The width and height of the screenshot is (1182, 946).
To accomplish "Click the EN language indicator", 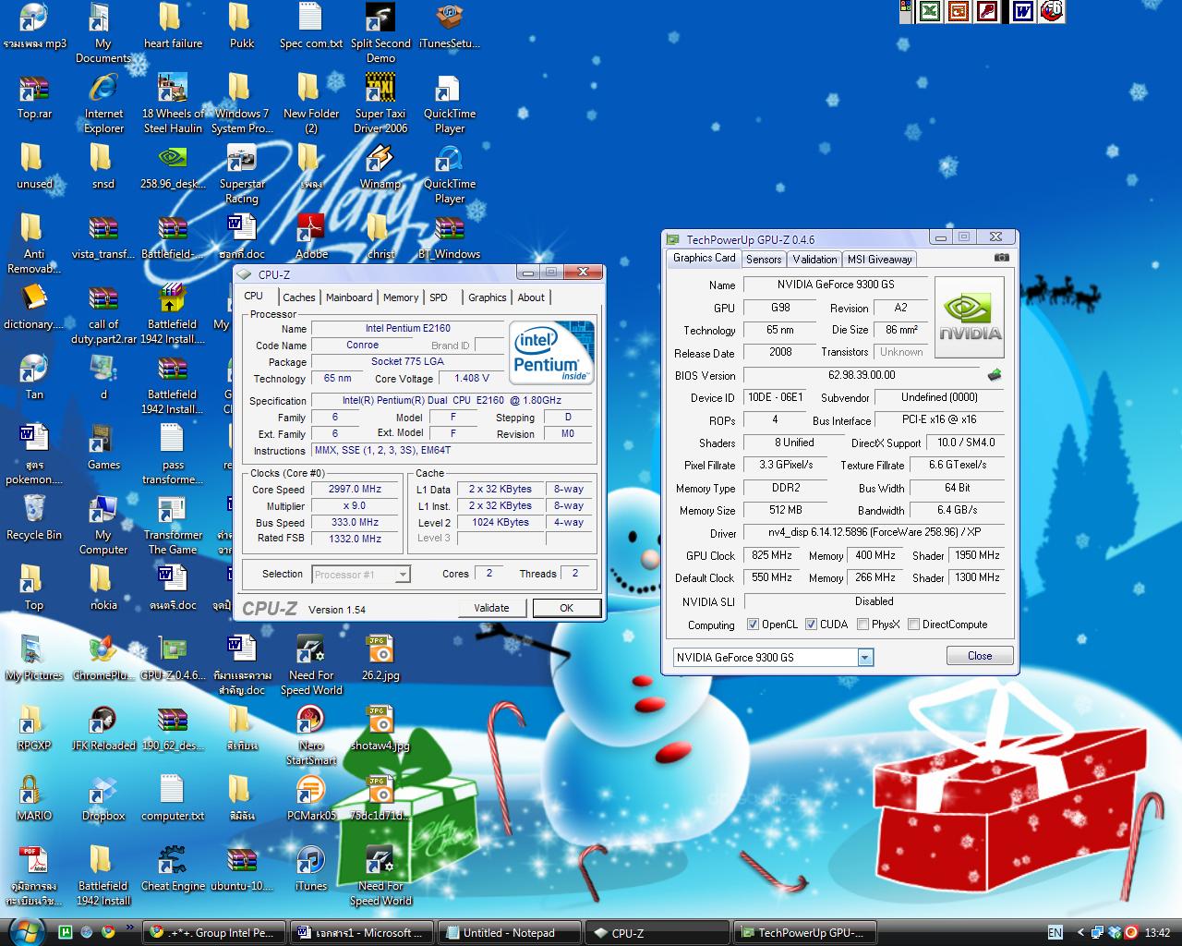I will [x=1055, y=933].
